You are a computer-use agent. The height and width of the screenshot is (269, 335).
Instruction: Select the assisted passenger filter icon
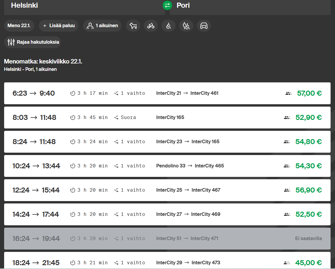186,26
